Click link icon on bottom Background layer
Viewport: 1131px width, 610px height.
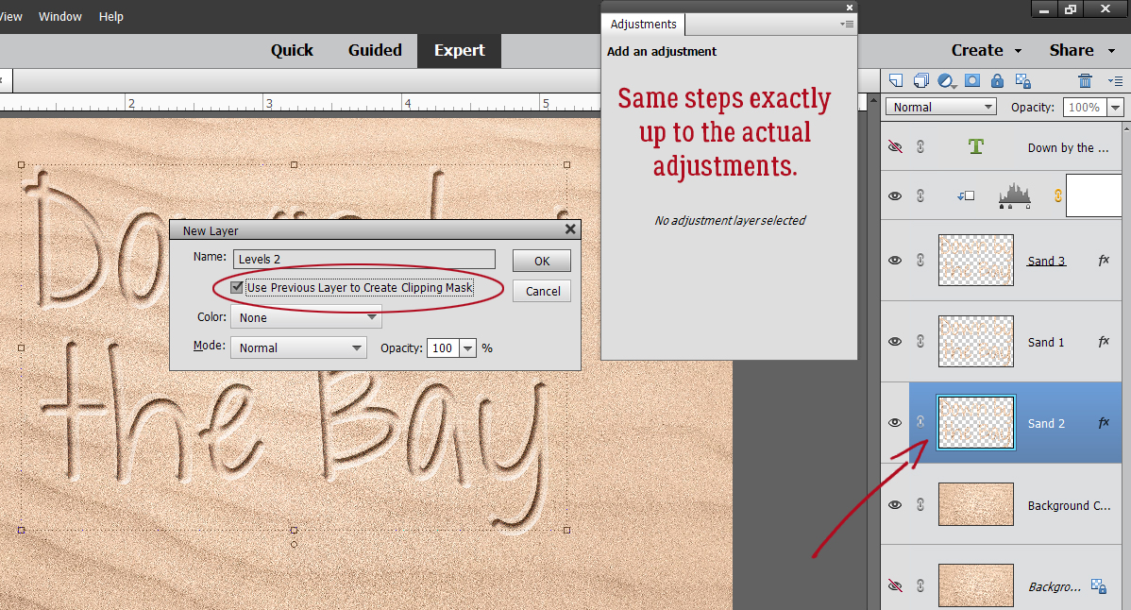tap(920, 586)
